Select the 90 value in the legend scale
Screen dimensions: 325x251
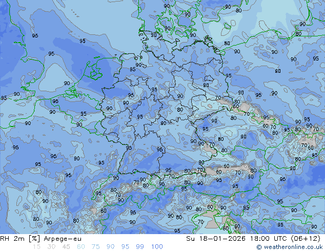click(x=110, y=247)
